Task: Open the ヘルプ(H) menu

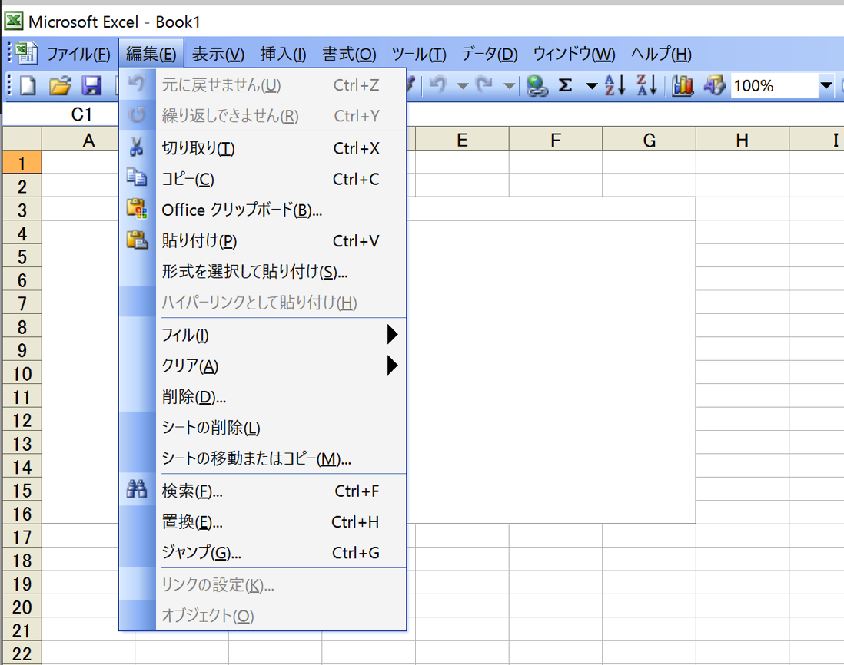Action: 661,54
